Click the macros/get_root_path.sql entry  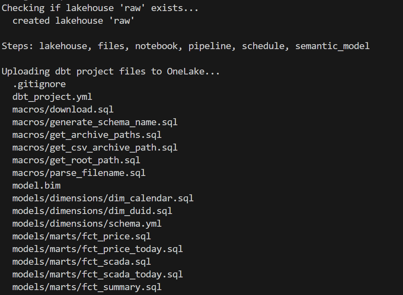[x=76, y=160]
